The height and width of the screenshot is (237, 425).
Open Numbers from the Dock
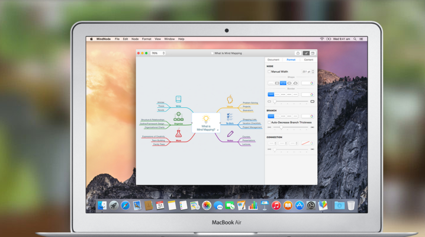(253, 206)
